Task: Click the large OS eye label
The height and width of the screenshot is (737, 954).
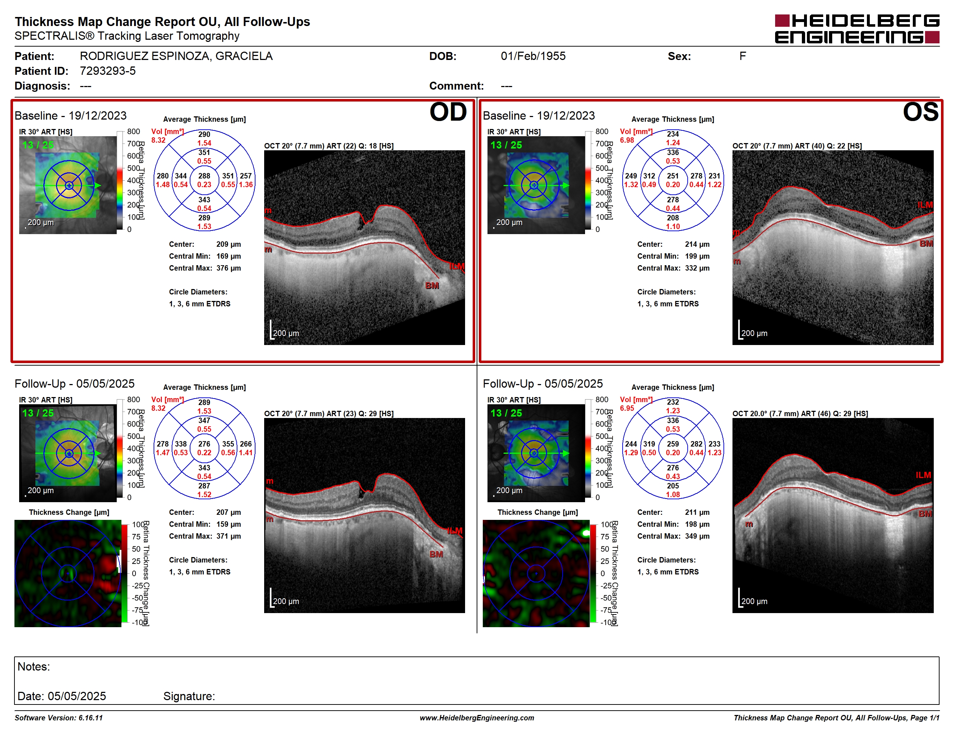Action: 920,112
